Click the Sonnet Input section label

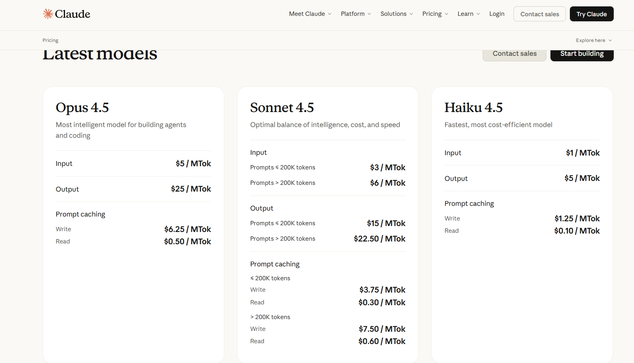[x=258, y=152]
